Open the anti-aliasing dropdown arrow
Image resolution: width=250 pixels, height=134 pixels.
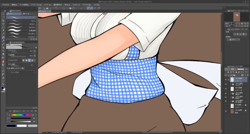(35, 61)
